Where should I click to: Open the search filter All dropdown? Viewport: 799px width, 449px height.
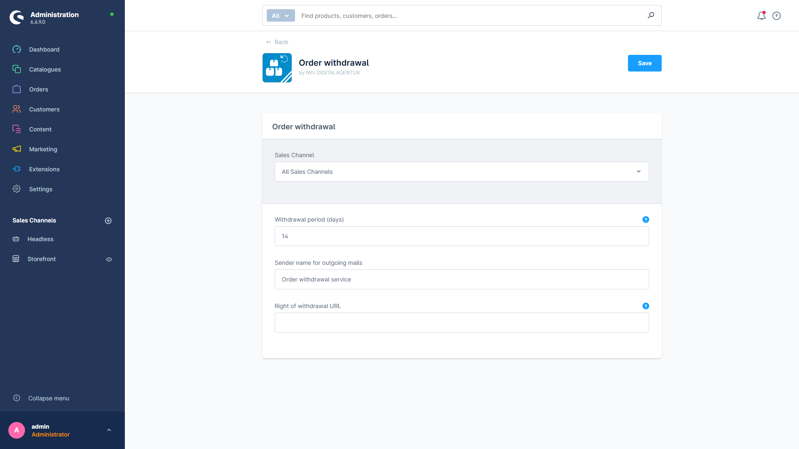[280, 16]
